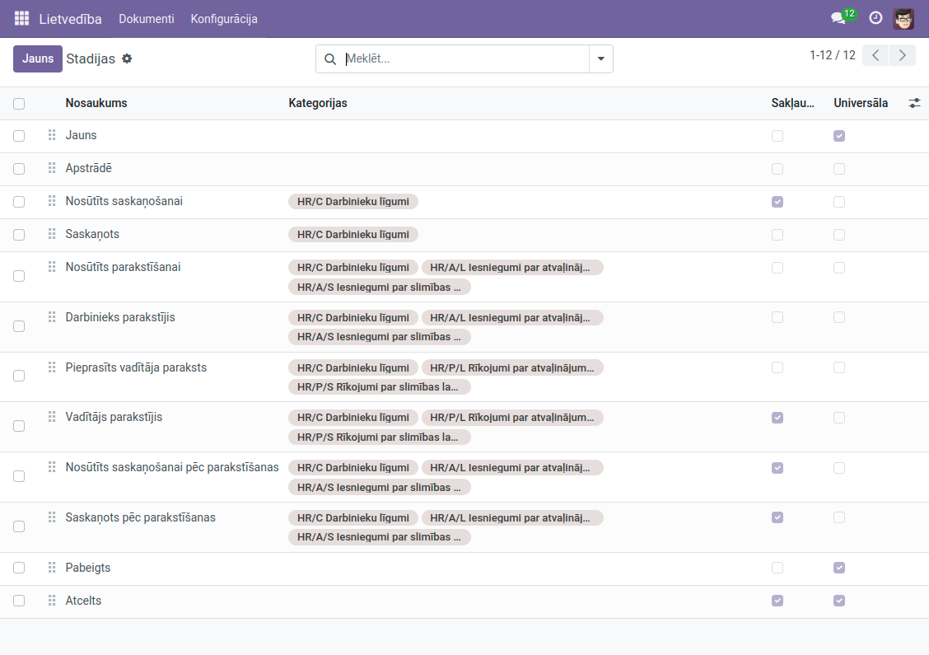The width and height of the screenshot is (929, 655).
Task: Click the Jauns create button
Action: click(x=38, y=58)
